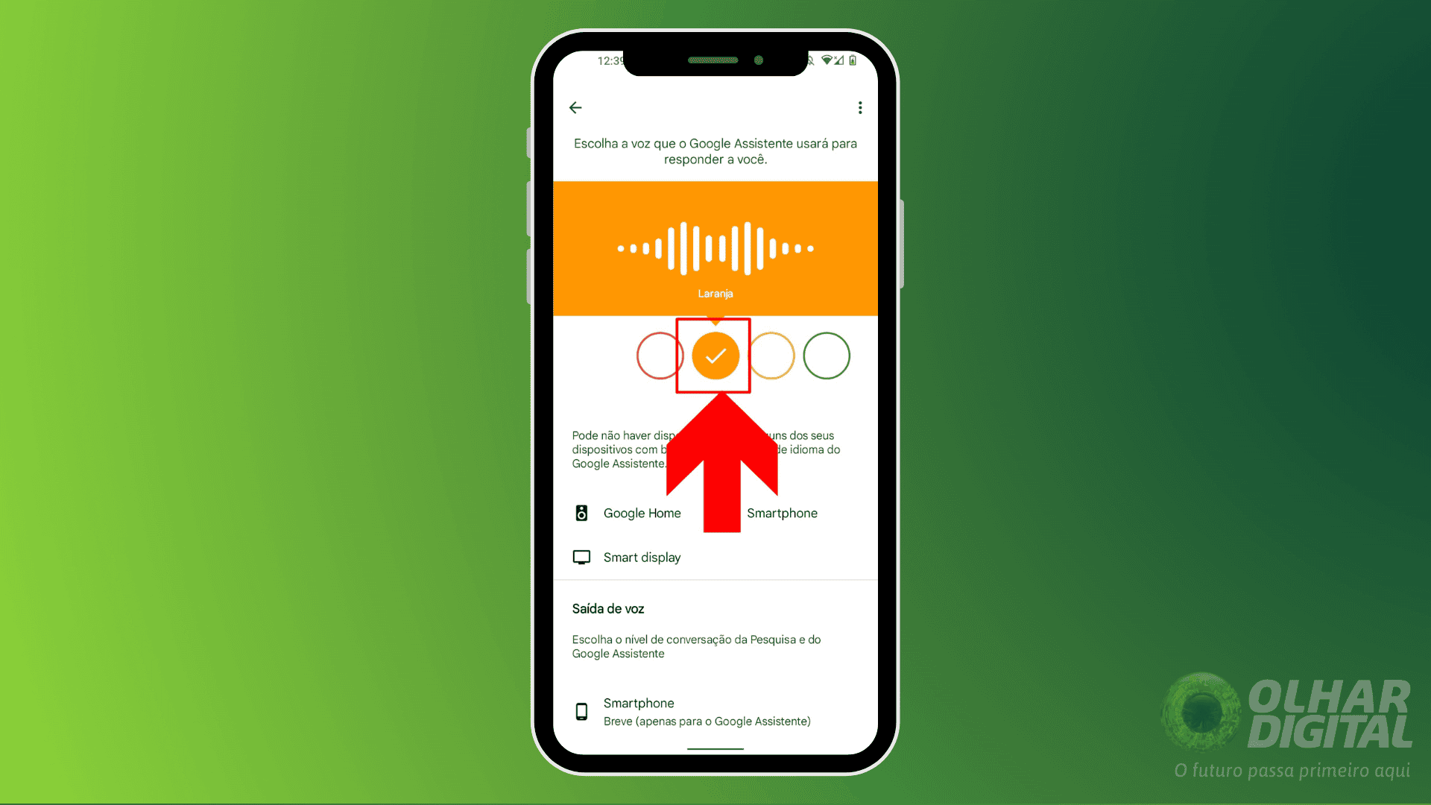
Task: Click the back navigation arrow
Action: tap(576, 107)
